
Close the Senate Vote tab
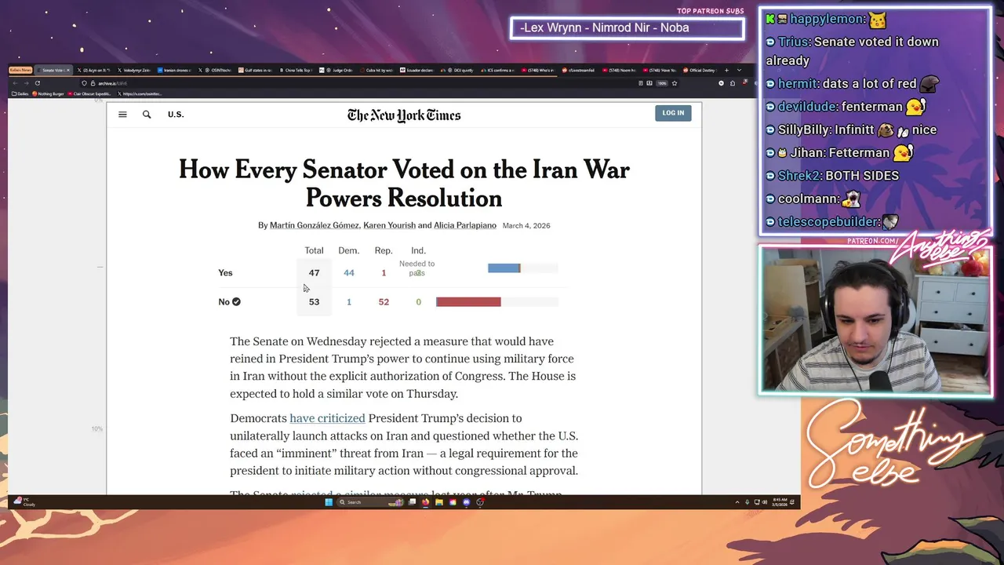click(x=67, y=71)
